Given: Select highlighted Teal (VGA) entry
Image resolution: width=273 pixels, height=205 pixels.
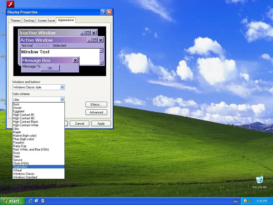Looking at the screenshot, I should coord(38,167).
